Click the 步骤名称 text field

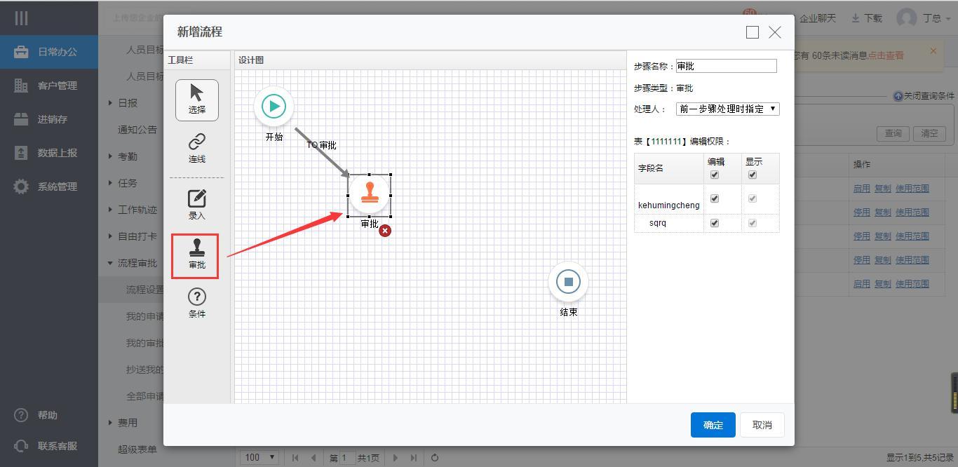coord(726,66)
